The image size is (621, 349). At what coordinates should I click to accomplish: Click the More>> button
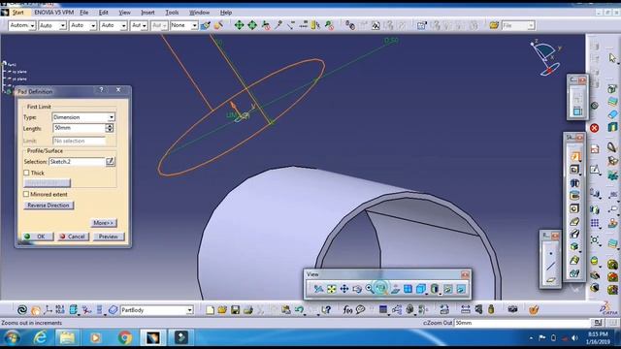click(104, 223)
